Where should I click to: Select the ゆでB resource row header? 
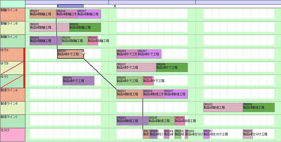[x=12, y=68]
